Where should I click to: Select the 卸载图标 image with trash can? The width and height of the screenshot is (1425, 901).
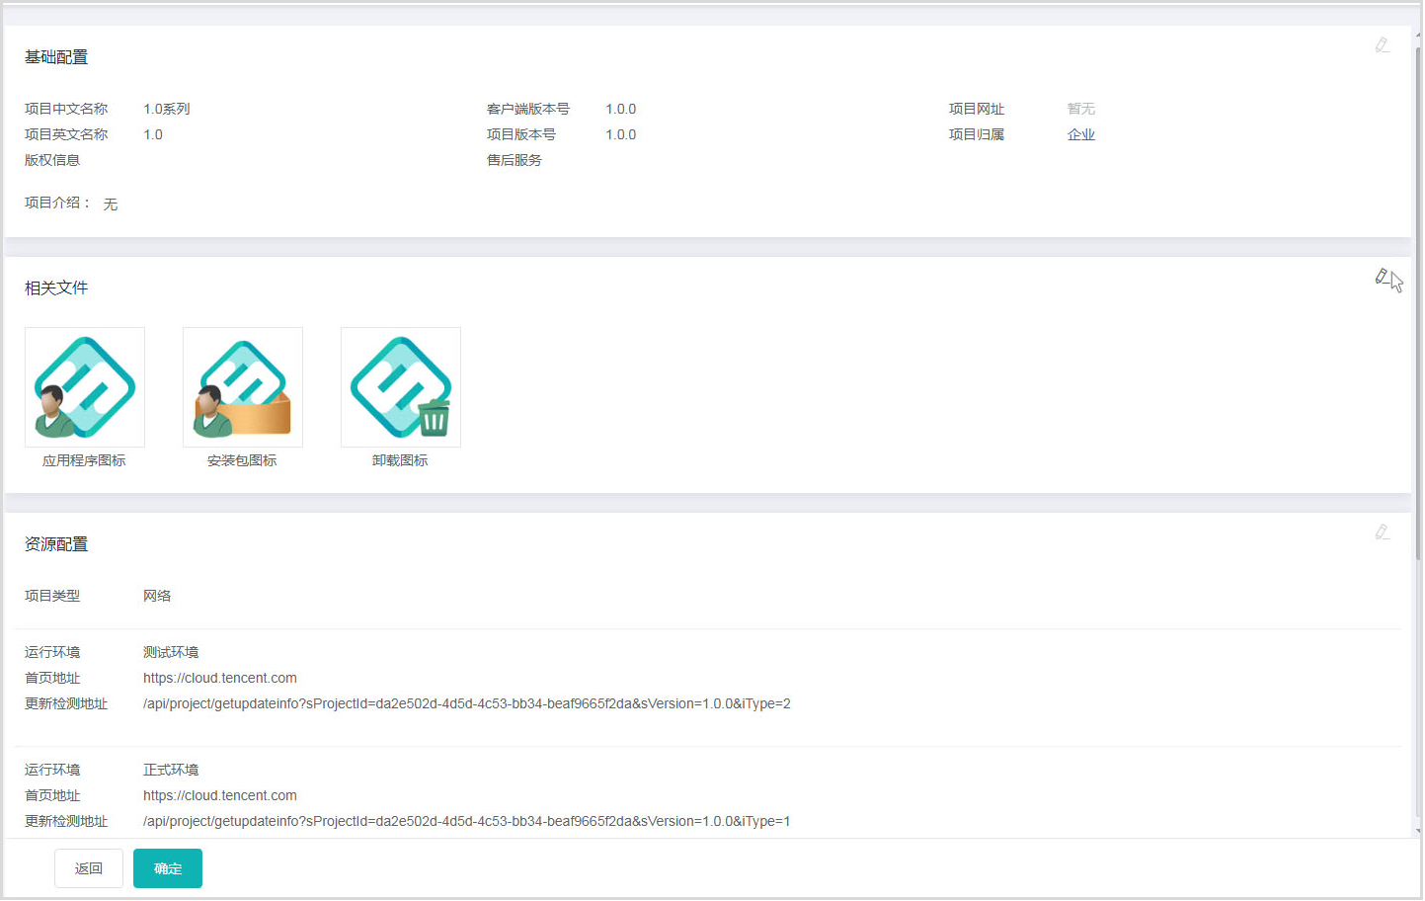[401, 387]
